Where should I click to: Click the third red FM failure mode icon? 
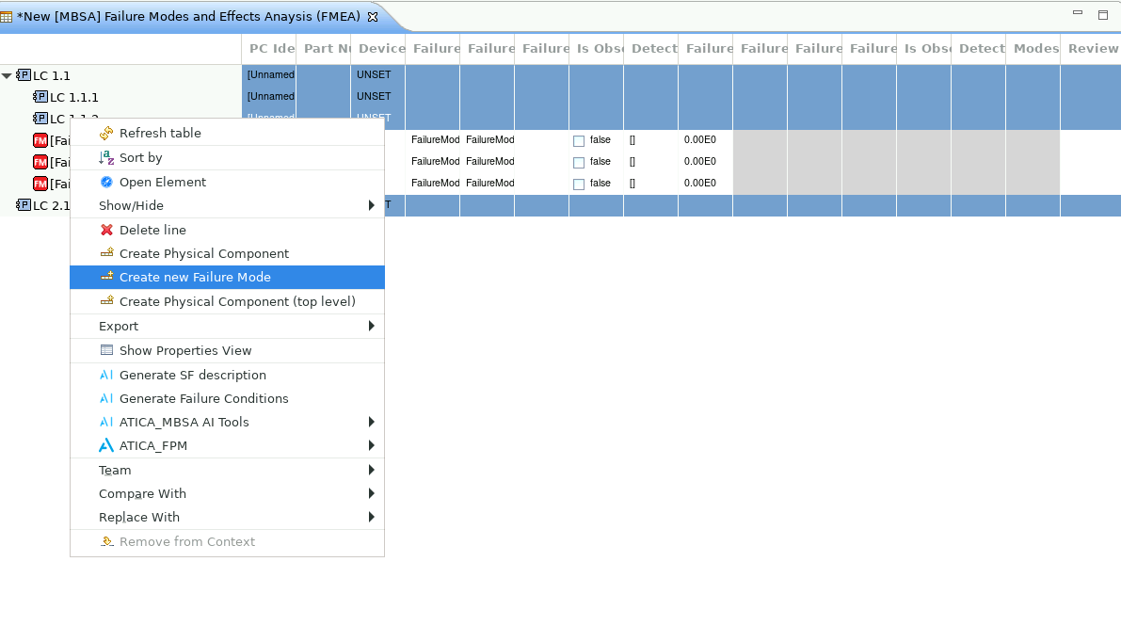[40, 184]
